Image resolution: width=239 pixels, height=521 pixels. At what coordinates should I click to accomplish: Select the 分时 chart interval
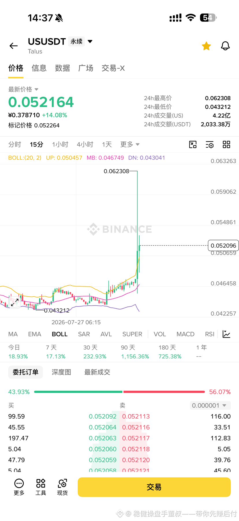point(15,144)
